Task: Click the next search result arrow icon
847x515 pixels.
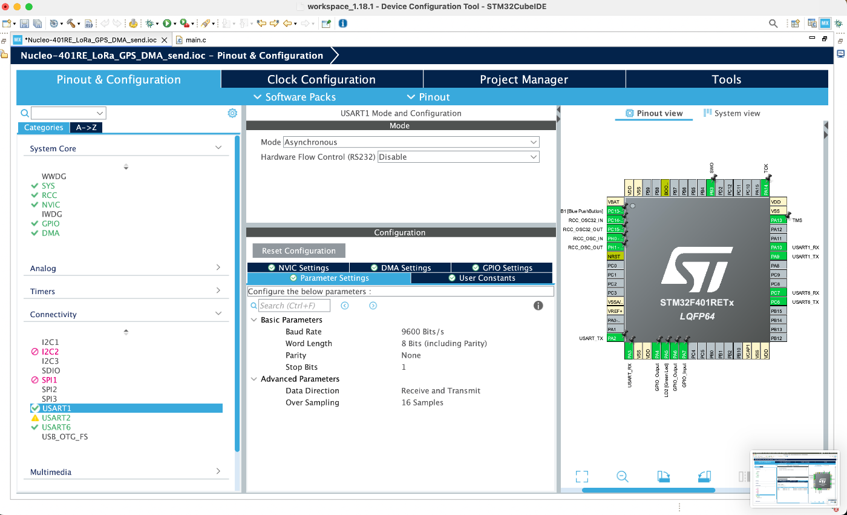Action: pos(373,306)
